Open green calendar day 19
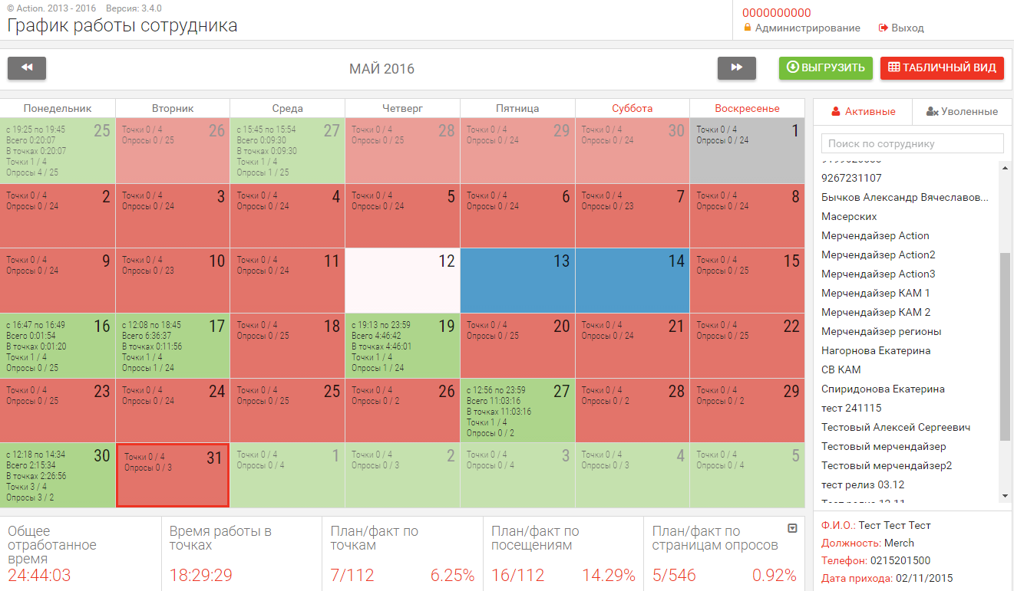1014x591 pixels. coord(402,345)
